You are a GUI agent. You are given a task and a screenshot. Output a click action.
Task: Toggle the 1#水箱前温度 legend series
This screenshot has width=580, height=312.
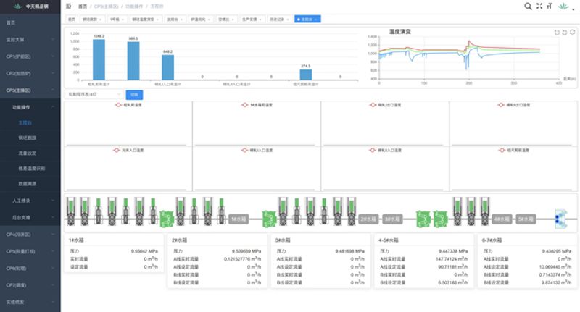coord(257,105)
